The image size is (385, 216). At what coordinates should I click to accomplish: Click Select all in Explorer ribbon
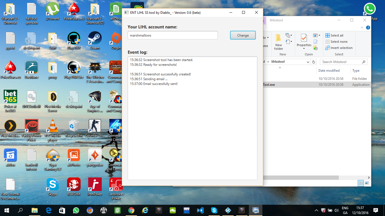[334, 35]
